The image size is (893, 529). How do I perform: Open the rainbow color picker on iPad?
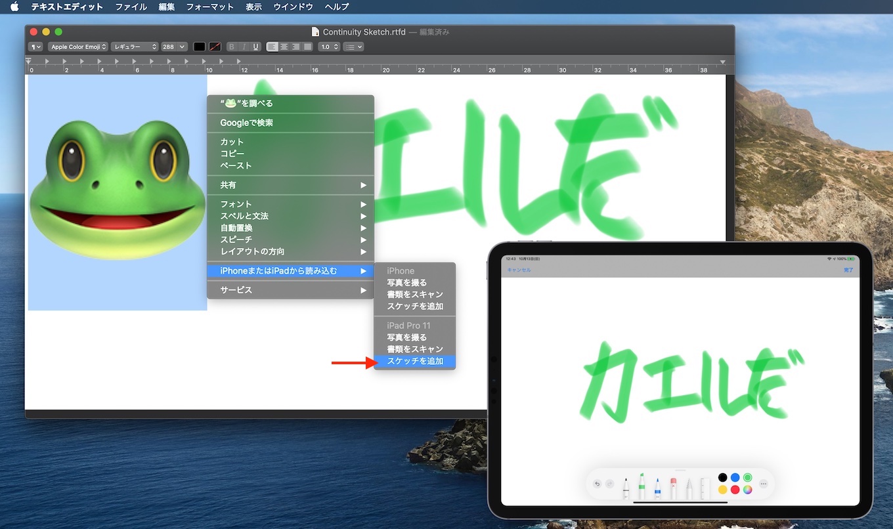point(747,490)
